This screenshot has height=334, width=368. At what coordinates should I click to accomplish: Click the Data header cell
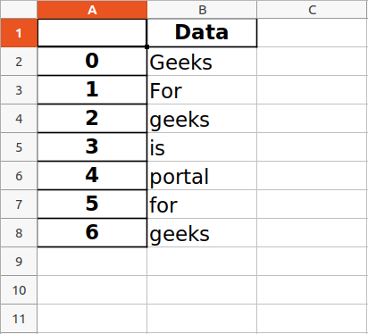tap(202, 33)
